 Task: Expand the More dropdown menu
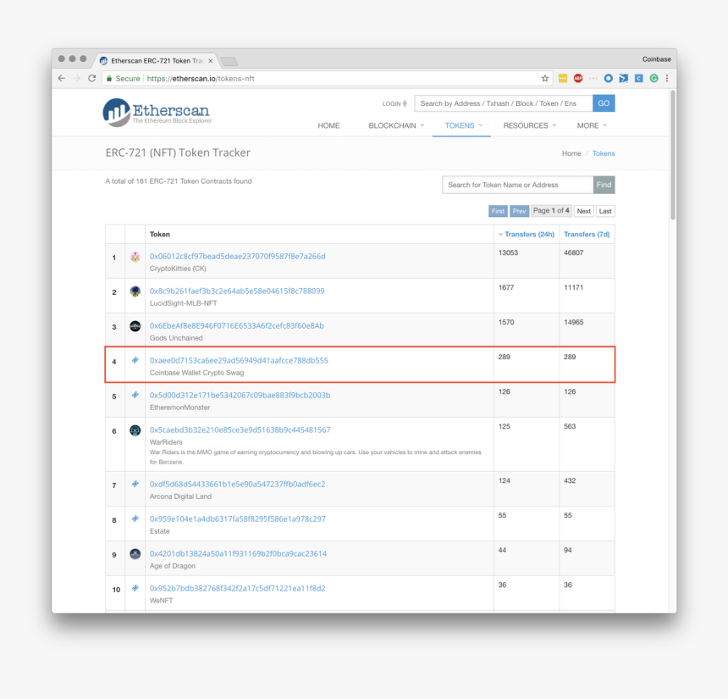(592, 125)
